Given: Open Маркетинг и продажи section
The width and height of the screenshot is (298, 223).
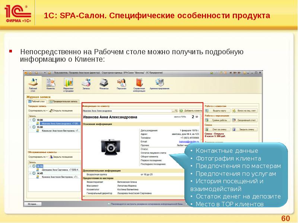Looking at the screenshot, I should pos(68,83).
